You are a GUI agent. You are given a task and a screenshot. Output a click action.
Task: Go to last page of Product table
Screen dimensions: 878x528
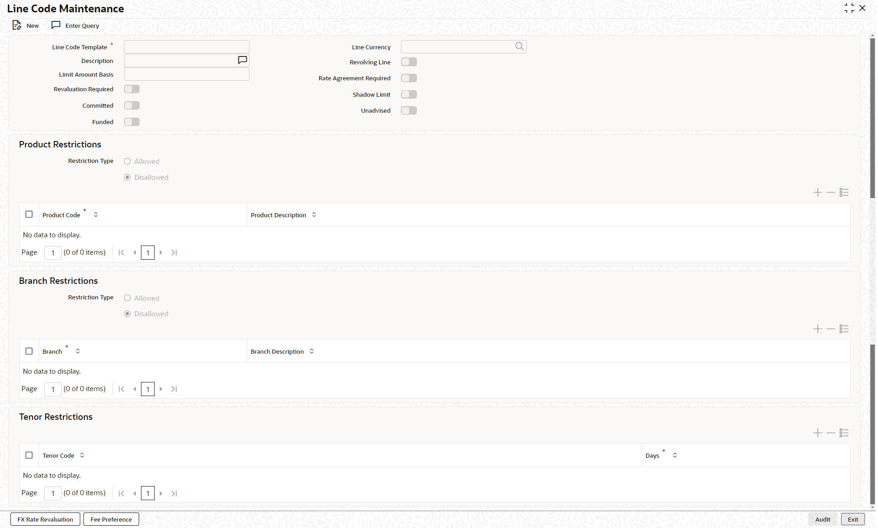coord(174,253)
